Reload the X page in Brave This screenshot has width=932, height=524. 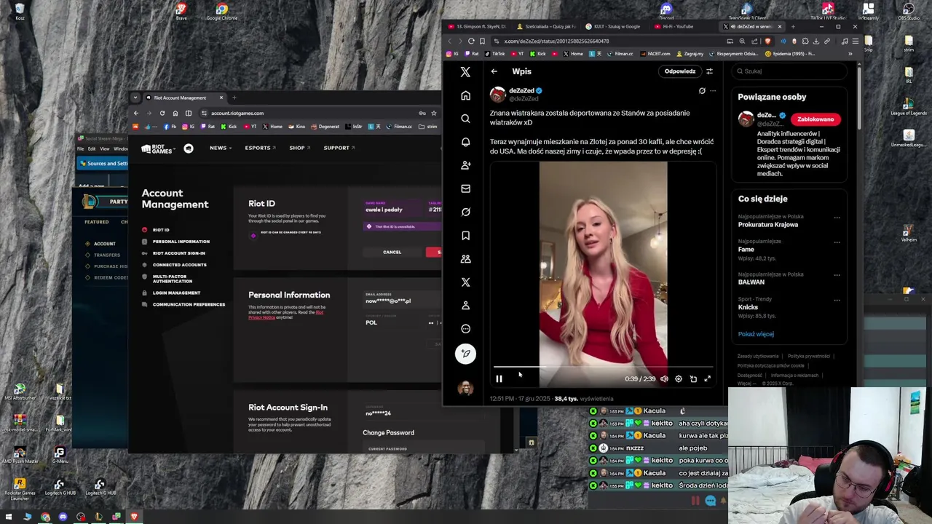pyautogui.click(x=471, y=41)
